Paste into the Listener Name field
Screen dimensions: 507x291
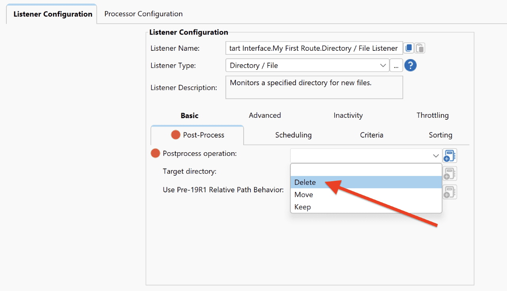420,48
